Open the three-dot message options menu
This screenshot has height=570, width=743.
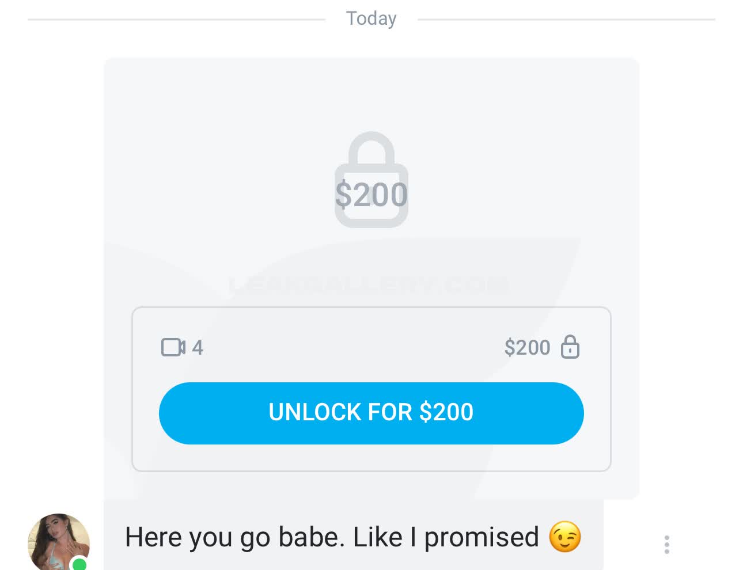667,545
